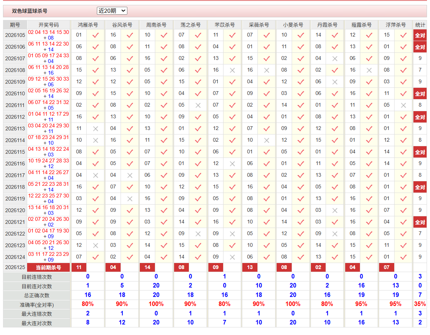Click the cross mark in row 2026107 under 丹霞杀号
This screenshot has height=335, width=430.
pos(335,59)
